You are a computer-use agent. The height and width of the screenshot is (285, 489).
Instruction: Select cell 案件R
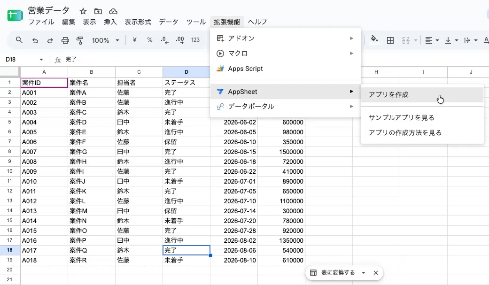pyautogui.click(x=92, y=260)
